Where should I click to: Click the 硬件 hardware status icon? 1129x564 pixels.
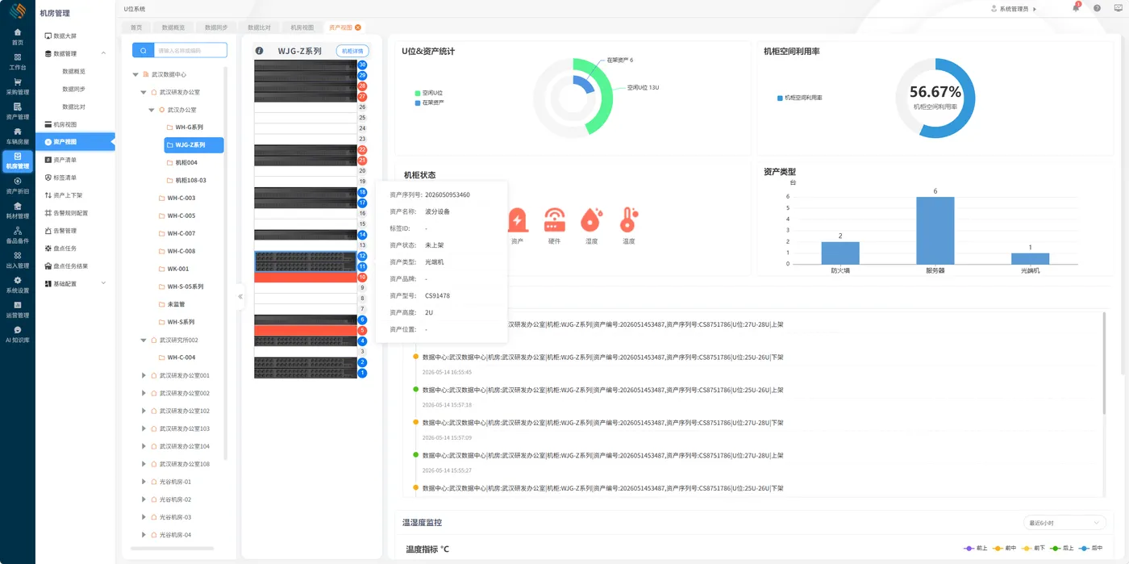[554, 220]
